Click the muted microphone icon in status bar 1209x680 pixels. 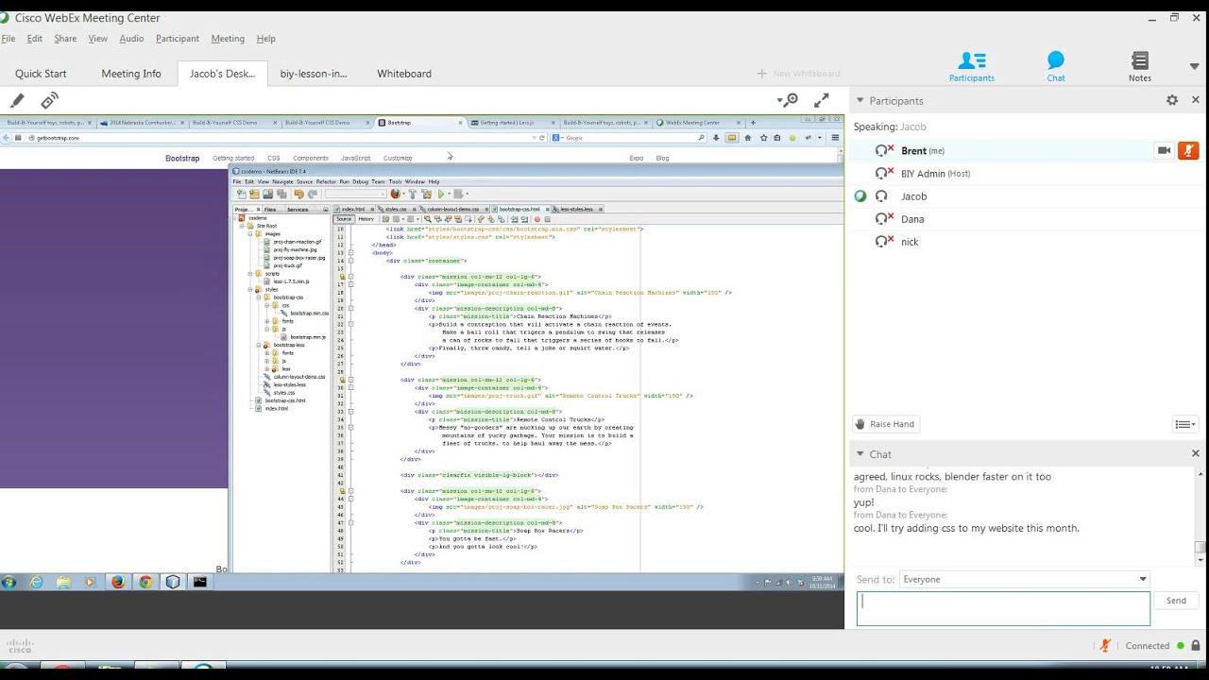click(1105, 646)
